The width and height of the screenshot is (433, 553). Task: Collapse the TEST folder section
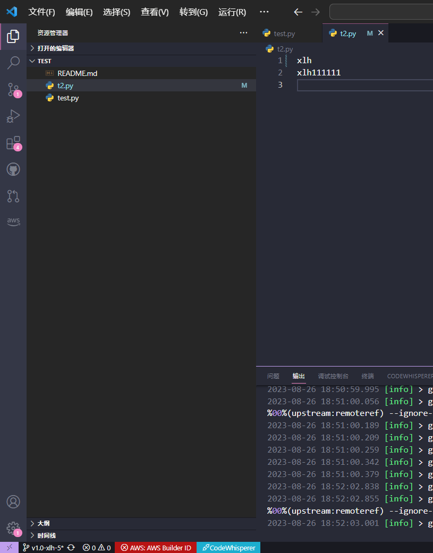pyautogui.click(x=141, y=61)
